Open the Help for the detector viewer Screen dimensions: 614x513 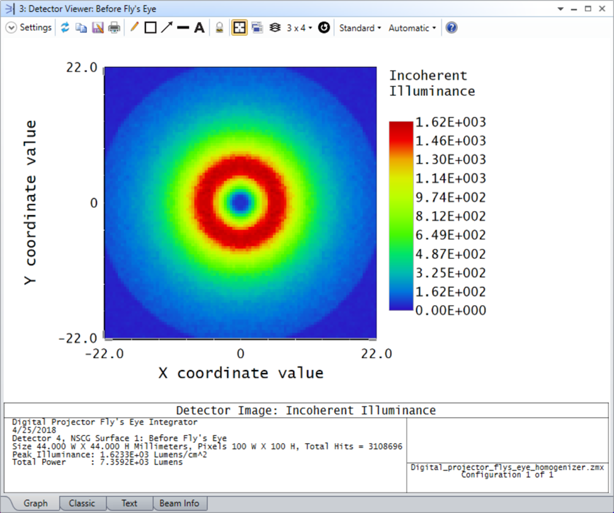(451, 27)
